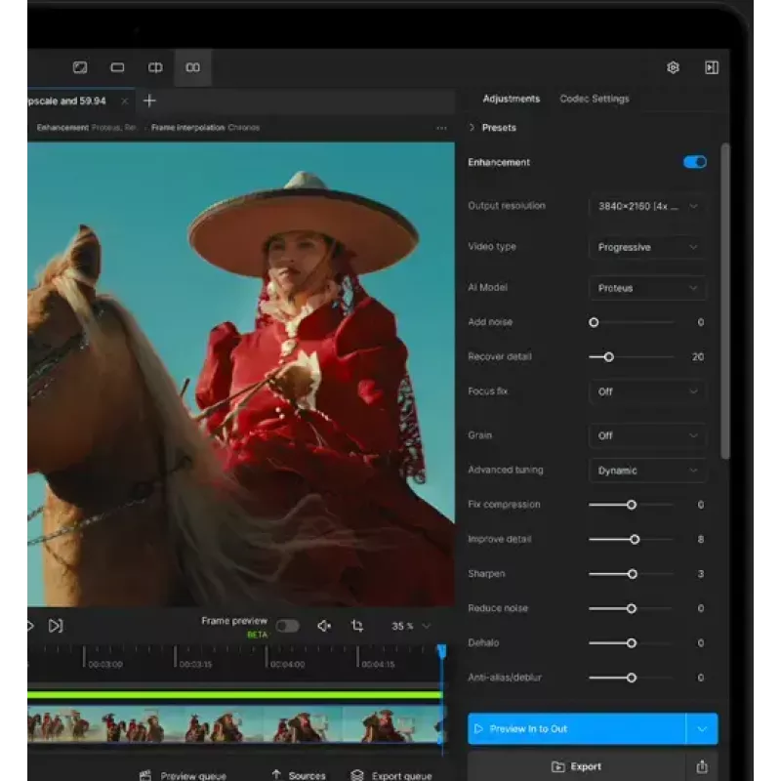
Task: Switch to the Codec Settings tab
Action: click(x=595, y=99)
